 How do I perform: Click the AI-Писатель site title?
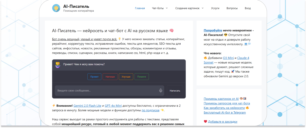point(76,6)
